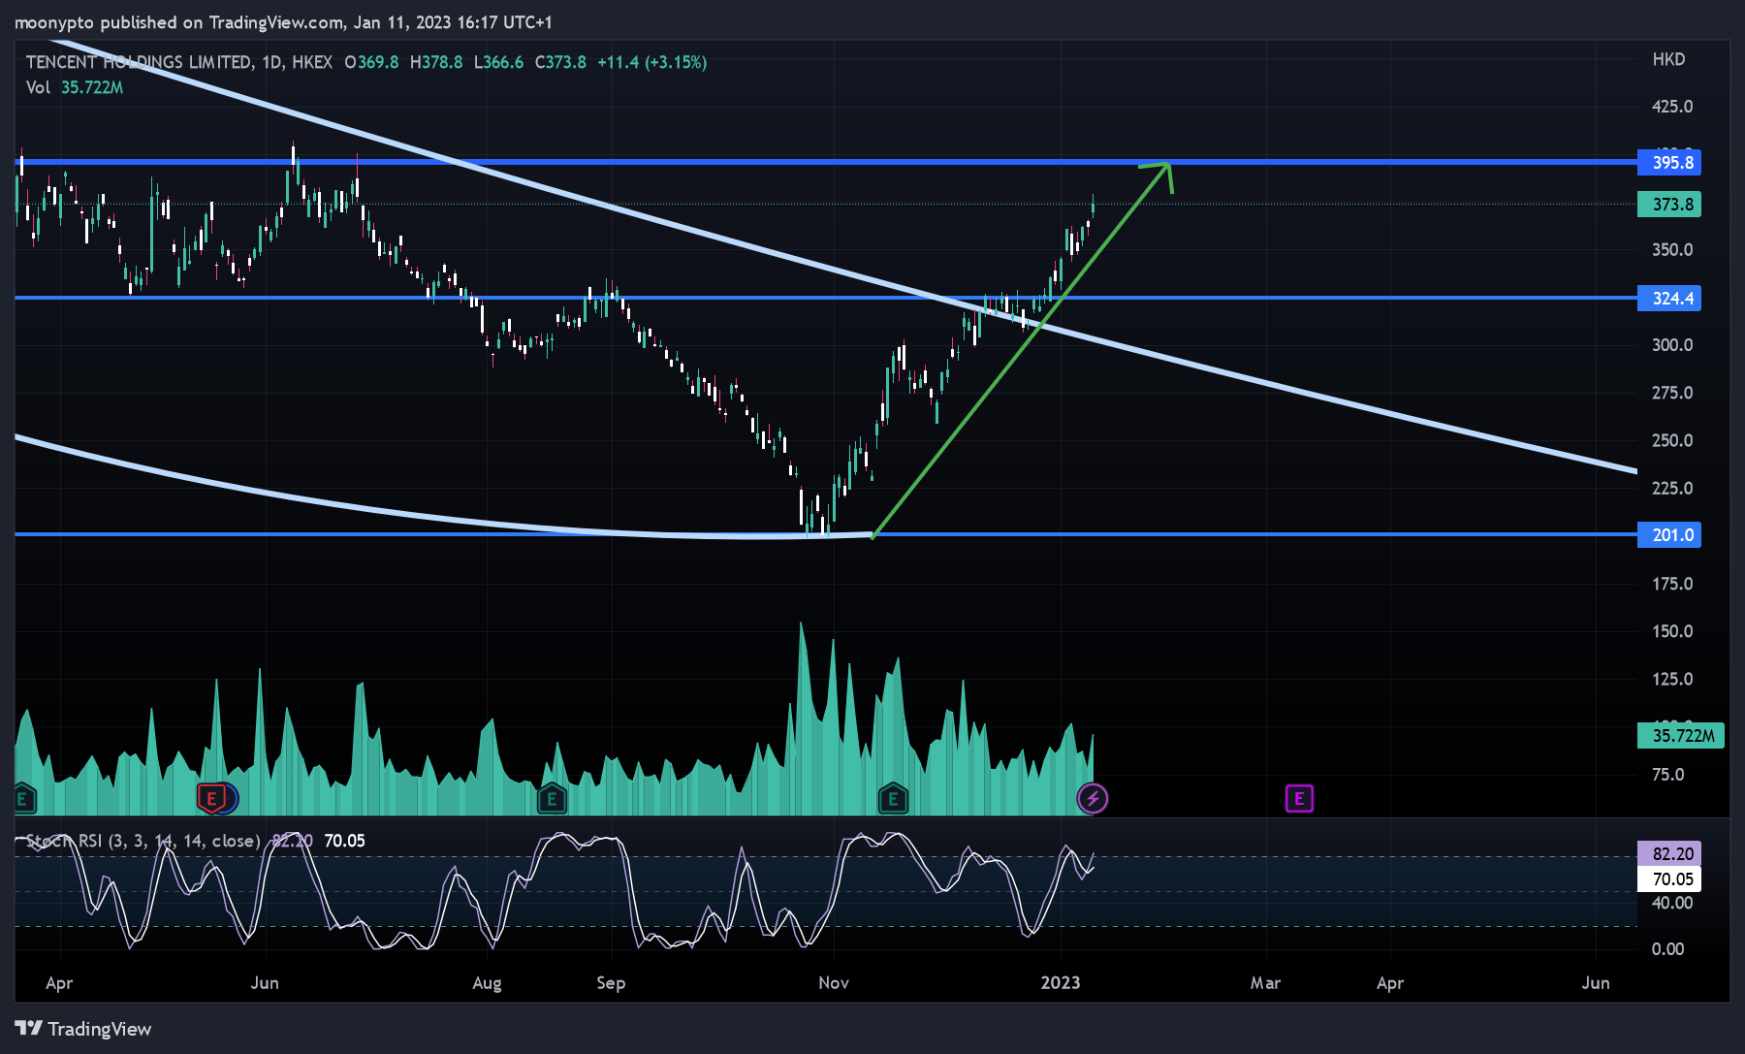1745x1054 pixels.
Task: Click the 425.0 price axis value
Action: (x=1672, y=107)
